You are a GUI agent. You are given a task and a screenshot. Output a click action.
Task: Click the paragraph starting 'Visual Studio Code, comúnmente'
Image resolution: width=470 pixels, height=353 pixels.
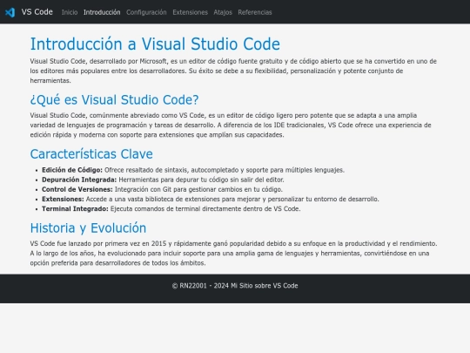[231, 125]
